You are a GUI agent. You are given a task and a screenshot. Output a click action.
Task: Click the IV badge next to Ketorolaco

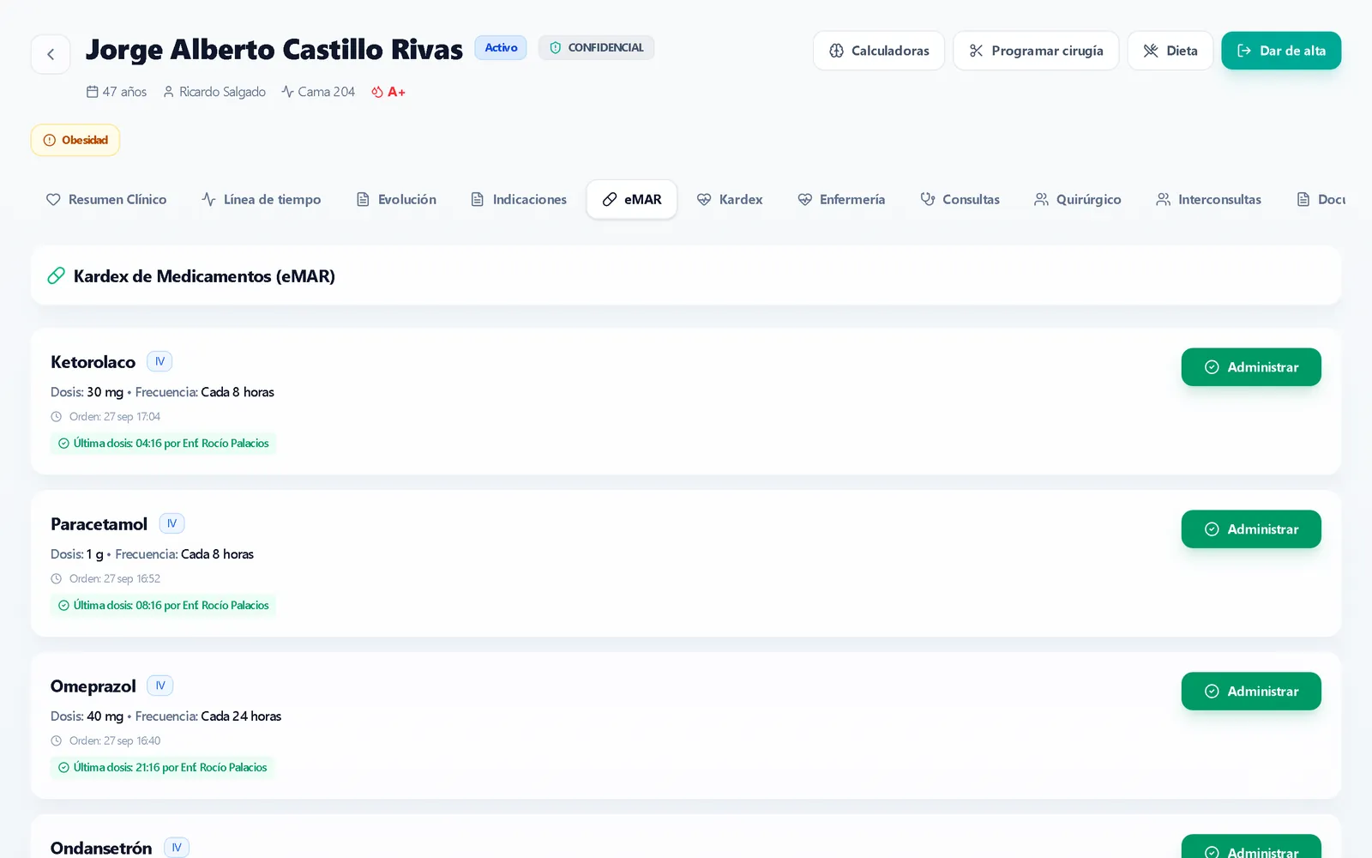pos(159,361)
